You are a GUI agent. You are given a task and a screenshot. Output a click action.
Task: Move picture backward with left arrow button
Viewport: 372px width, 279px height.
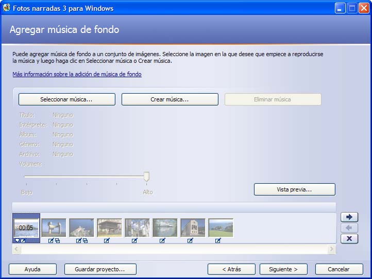coord(349,228)
